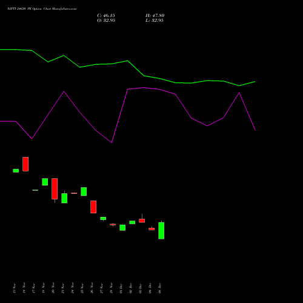Select the 24 Nov date label
This screenshot has height=303, width=303.
coord(73,288)
